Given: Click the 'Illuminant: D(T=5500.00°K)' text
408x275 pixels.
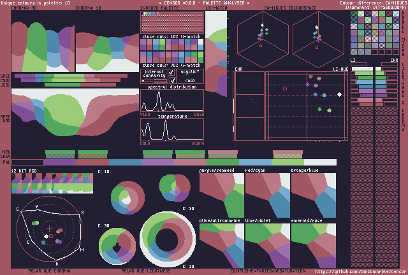Looking at the screenshot, I should point(375,8).
